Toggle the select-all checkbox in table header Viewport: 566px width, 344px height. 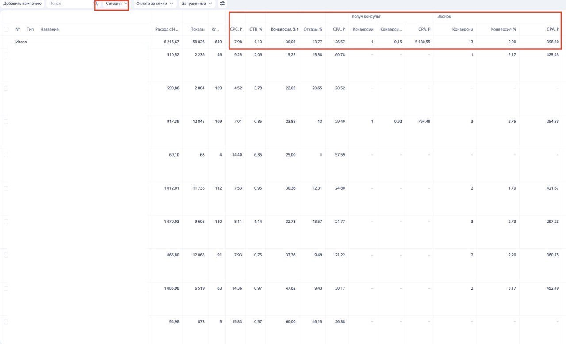click(6, 29)
